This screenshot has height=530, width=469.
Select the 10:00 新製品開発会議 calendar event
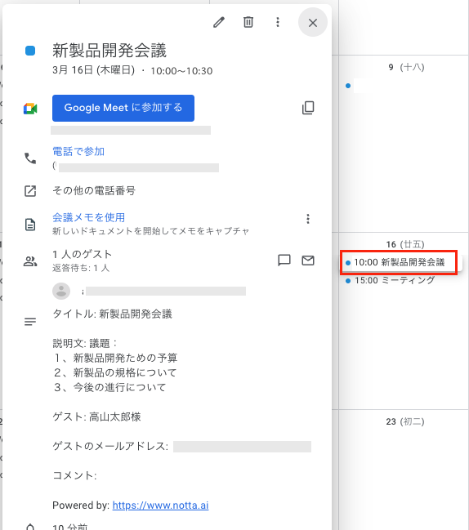point(399,262)
